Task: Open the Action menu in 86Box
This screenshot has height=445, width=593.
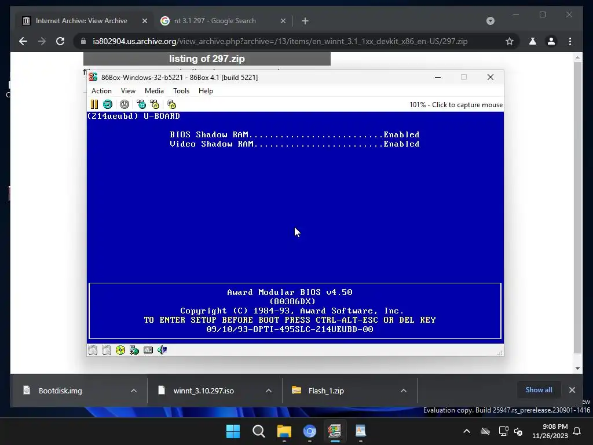Action: click(101, 91)
